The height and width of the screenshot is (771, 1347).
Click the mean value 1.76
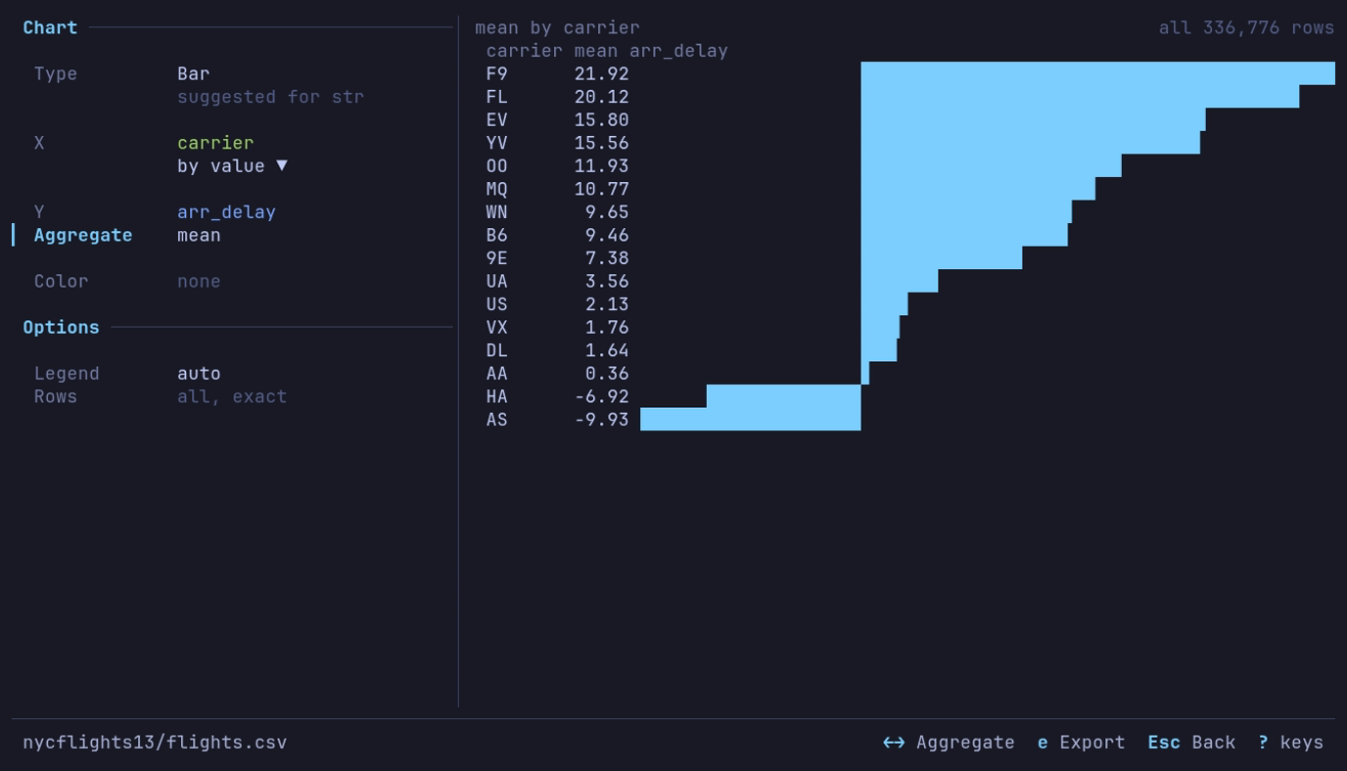tap(607, 328)
